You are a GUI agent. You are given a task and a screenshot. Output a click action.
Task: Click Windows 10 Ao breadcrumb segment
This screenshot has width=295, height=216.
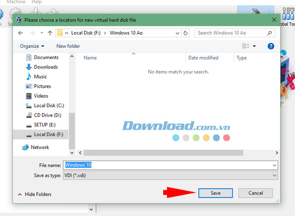point(126,33)
